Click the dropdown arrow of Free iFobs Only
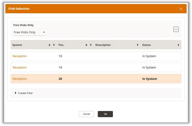Viewport: 192px width, 126px height. click(44, 32)
